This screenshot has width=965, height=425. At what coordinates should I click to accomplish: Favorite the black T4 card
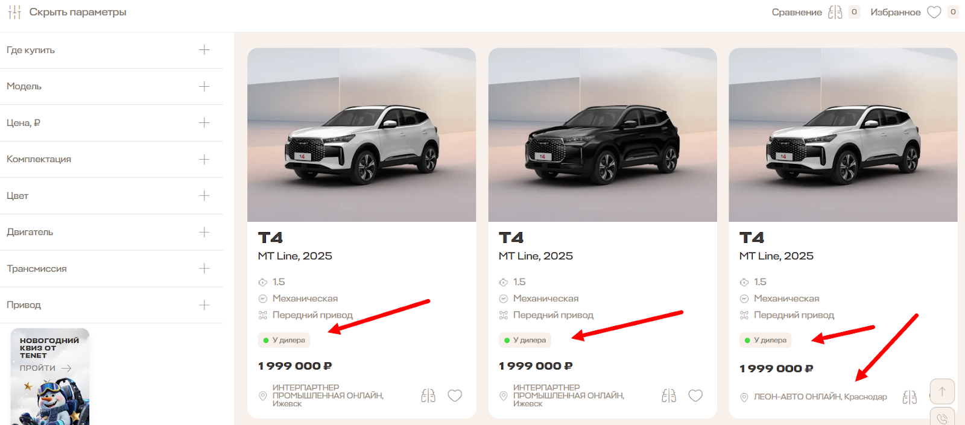[x=695, y=395]
